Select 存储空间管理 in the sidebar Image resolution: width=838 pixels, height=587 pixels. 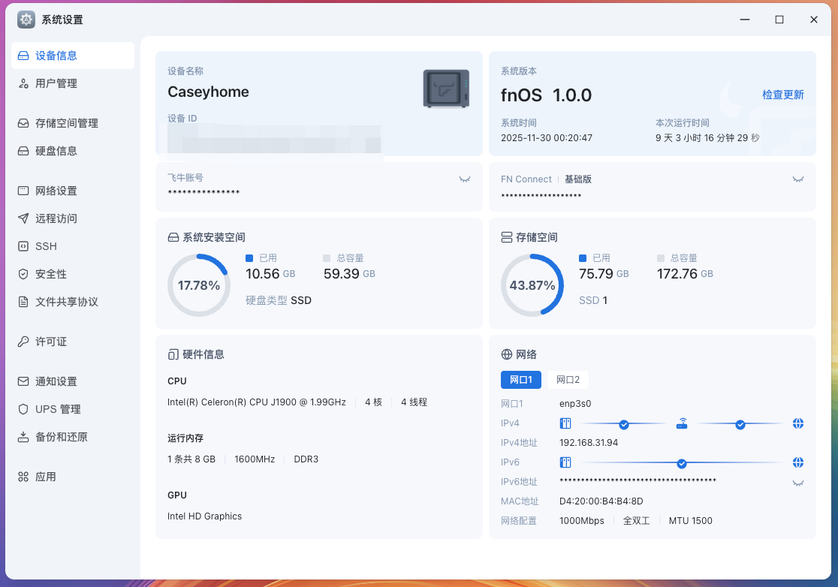point(65,122)
